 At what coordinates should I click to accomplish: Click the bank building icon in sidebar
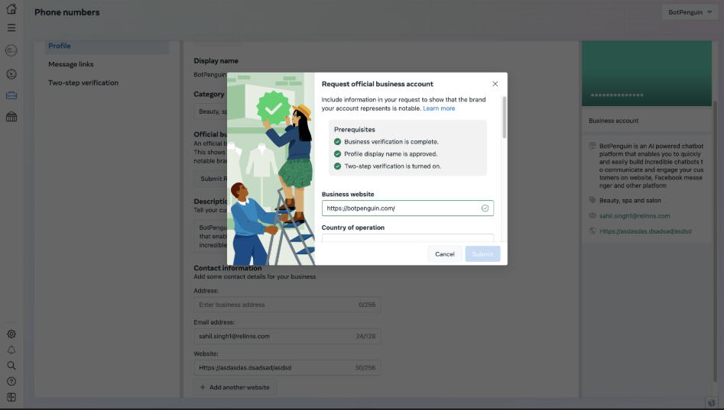point(11,117)
